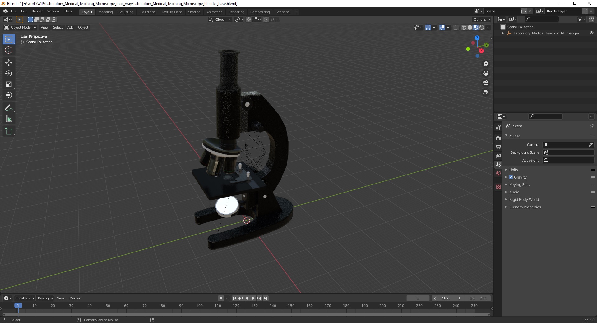Open the Global transform orientation dropdown

[x=220, y=20]
